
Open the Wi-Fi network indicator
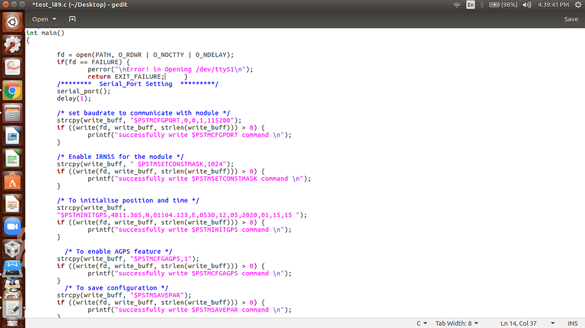tap(457, 5)
